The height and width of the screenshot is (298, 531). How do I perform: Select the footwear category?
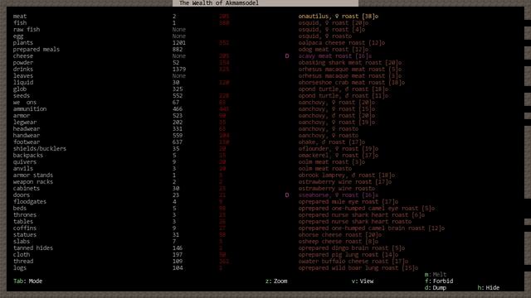pyautogui.click(x=27, y=142)
